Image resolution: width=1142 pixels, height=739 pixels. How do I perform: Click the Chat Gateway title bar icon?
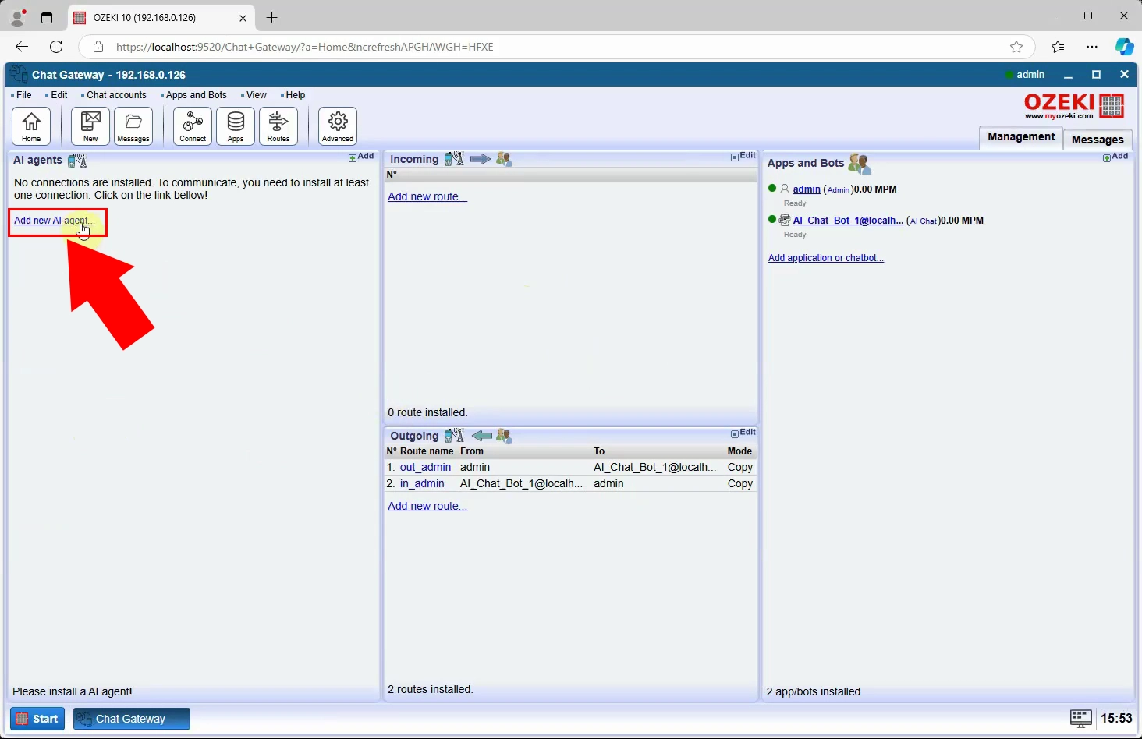point(19,74)
